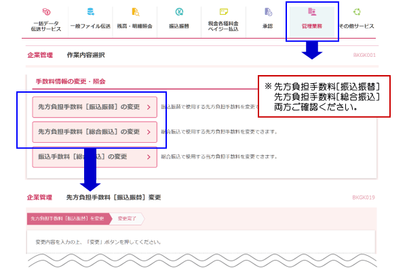Open the 一括データ伝送サービス menu label
Viewport: 407px width, 268px height.
[x=46, y=26]
